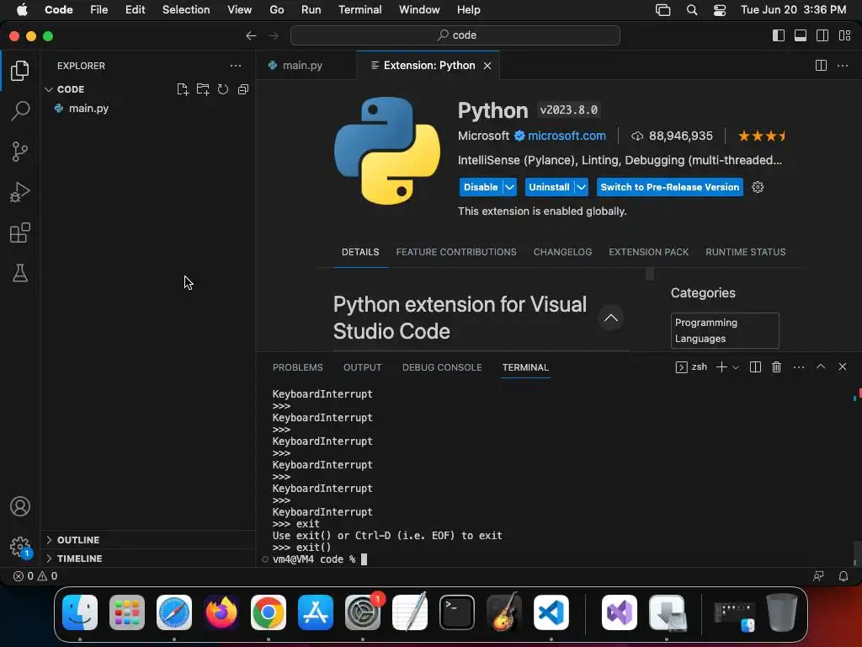
Task: Open the Run and Debug view
Action: (20, 192)
